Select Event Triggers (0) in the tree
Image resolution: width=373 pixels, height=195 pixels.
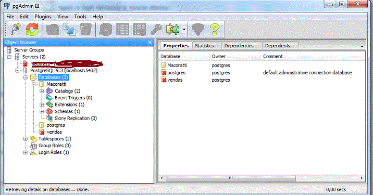[x=73, y=98]
